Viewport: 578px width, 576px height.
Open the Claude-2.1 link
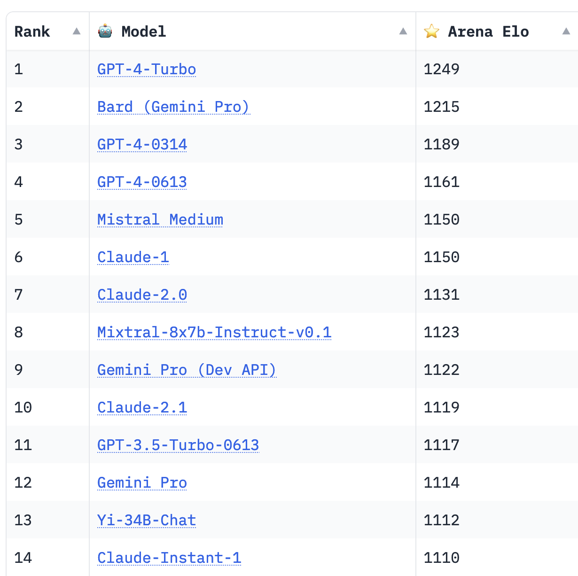142,407
